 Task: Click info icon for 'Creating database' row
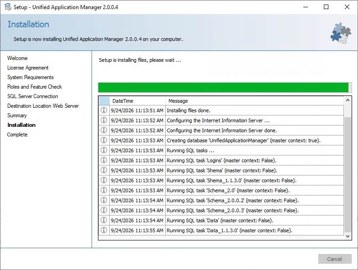click(104, 140)
